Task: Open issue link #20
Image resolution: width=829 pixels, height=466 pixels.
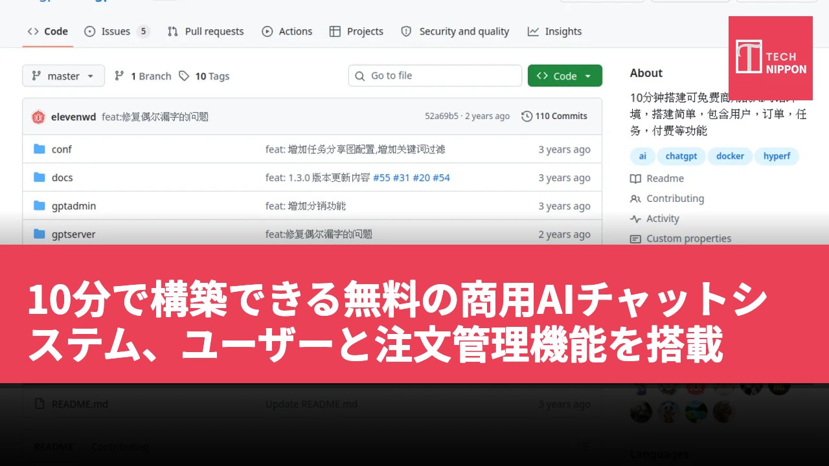Action: coord(422,177)
